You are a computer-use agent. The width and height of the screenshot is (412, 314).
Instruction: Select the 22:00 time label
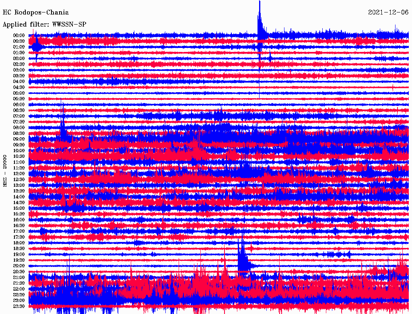19,289
